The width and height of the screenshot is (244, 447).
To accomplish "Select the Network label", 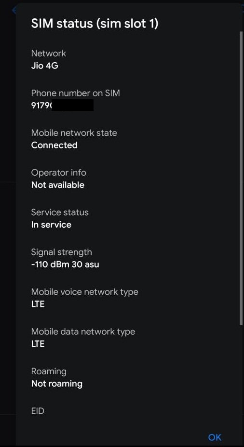I will (x=49, y=53).
